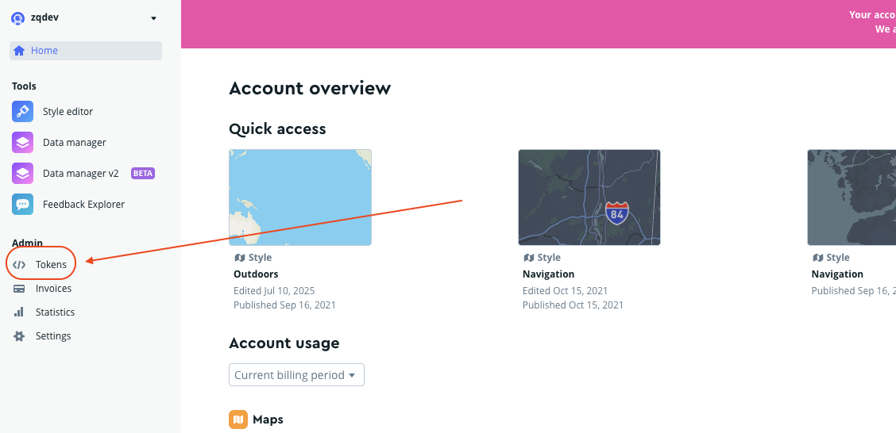
Task: Click the Outdoors map thumbnail
Action: tap(300, 197)
